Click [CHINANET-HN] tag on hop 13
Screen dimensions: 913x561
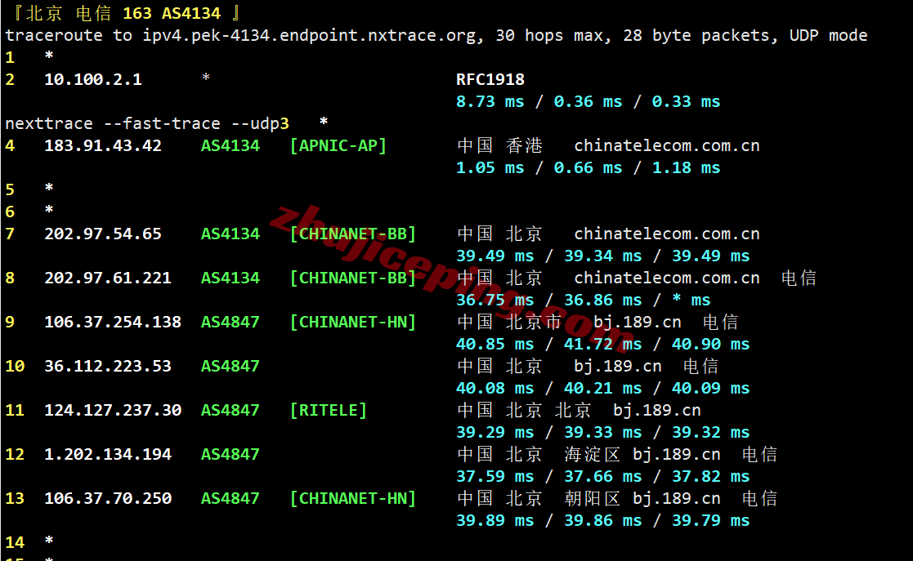click(353, 499)
